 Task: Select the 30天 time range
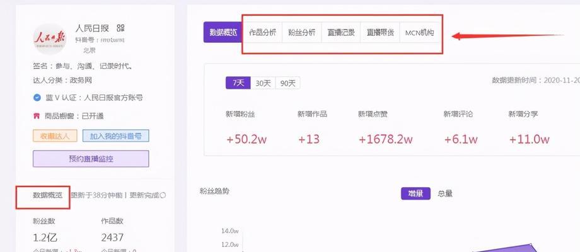coord(263,83)
